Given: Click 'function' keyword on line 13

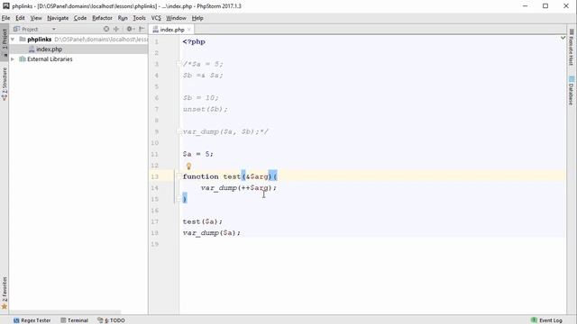Looking at the screenshot, I should [x=200, y=176].
